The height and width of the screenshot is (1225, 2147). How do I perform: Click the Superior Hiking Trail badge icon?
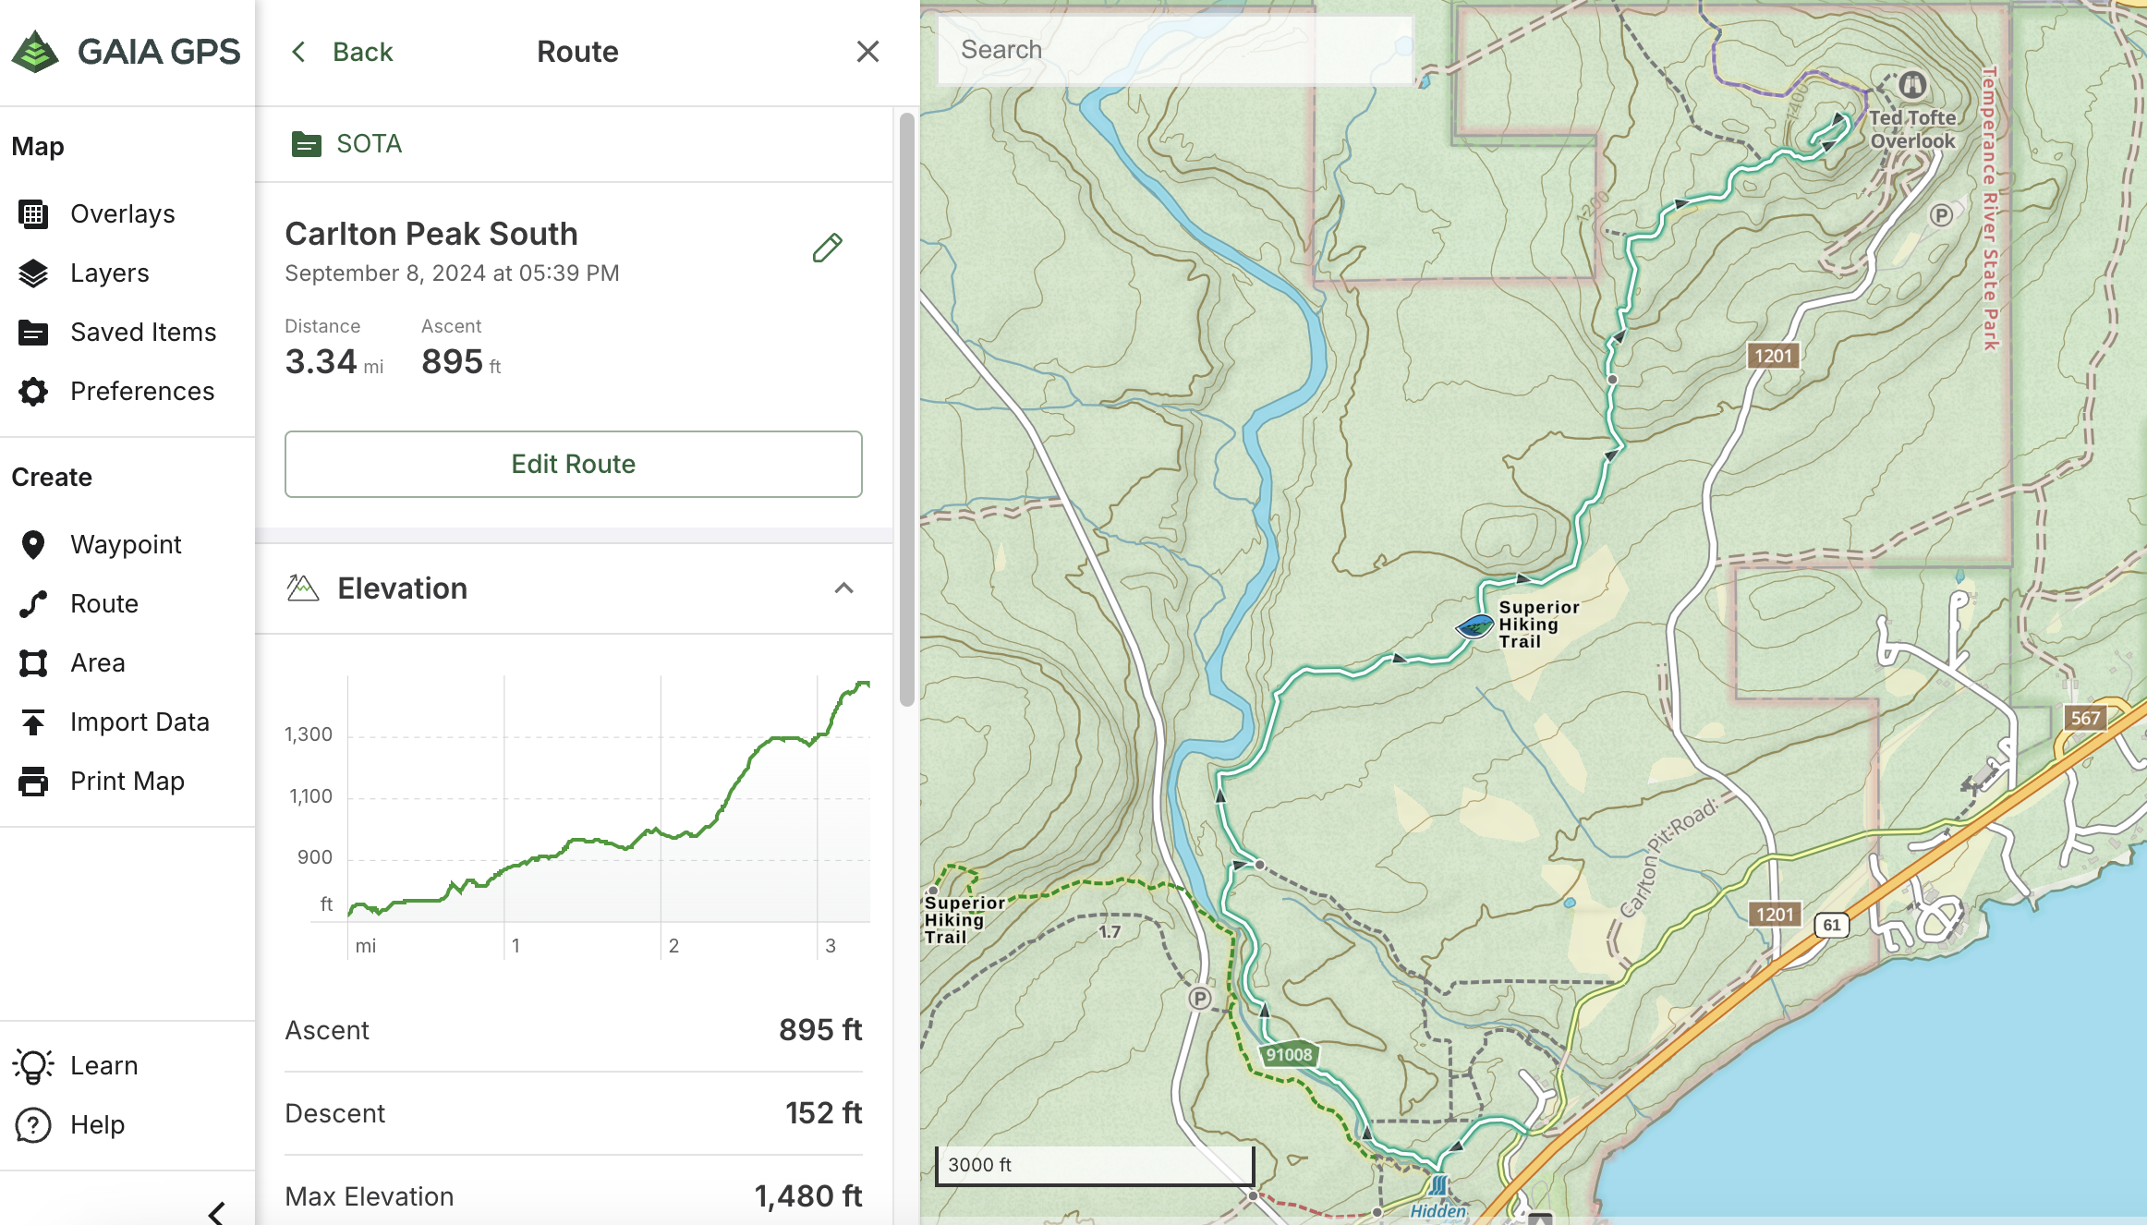tap(1475, 627)
